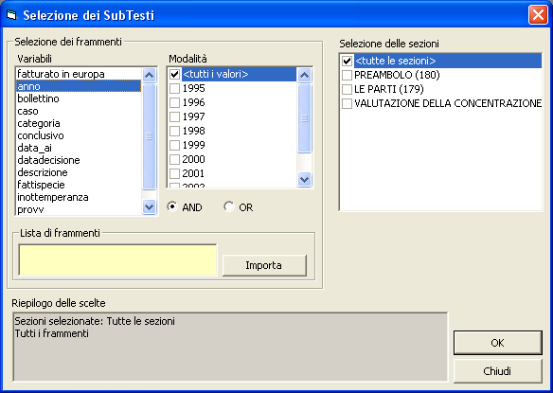Image resolution: width=553 pixels, height=393 pixels.
Task: Click the Selezione dei SubTesti title bar icon
Action: (11, 15)
